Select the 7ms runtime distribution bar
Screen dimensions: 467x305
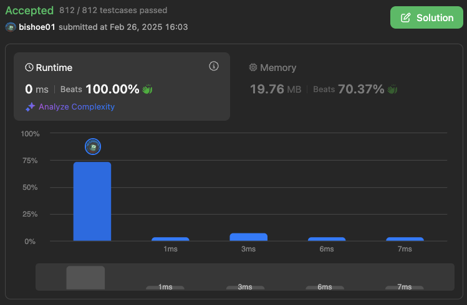tap(405, 239)
